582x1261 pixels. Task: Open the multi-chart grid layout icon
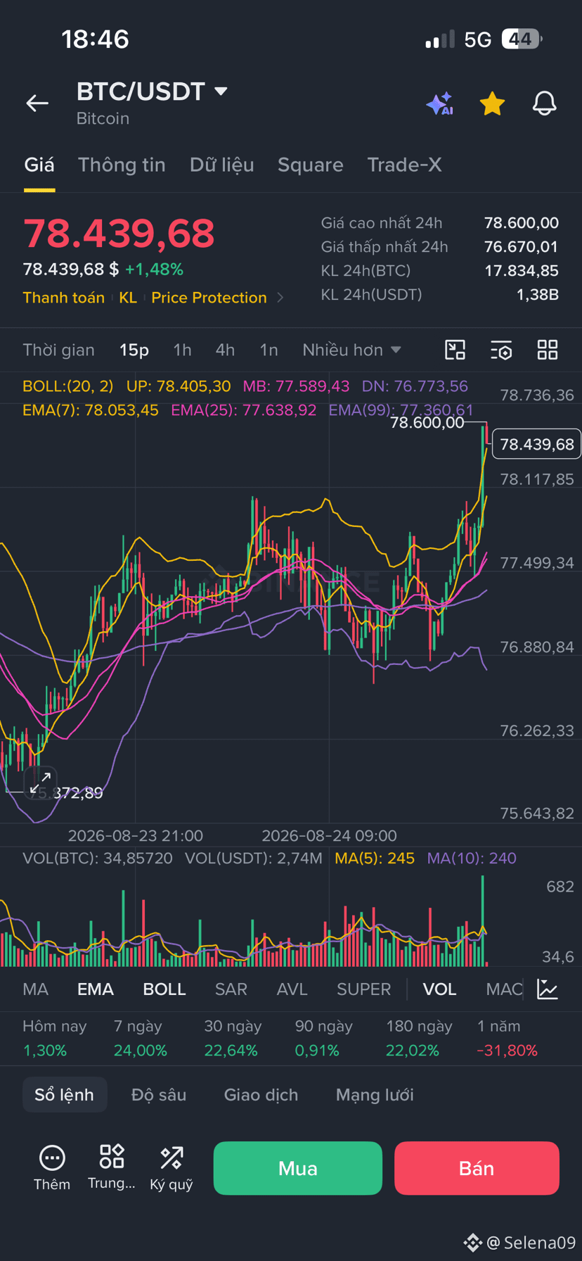pos(548,350)
